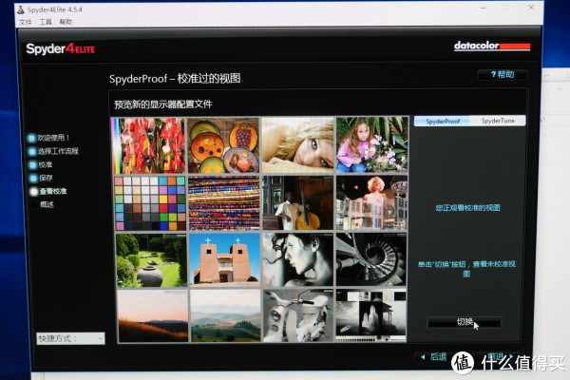This screenshot has height=380, width=570.
Task: Open the 快捷方式 shortcut dropdown
Action: (70, 338)
